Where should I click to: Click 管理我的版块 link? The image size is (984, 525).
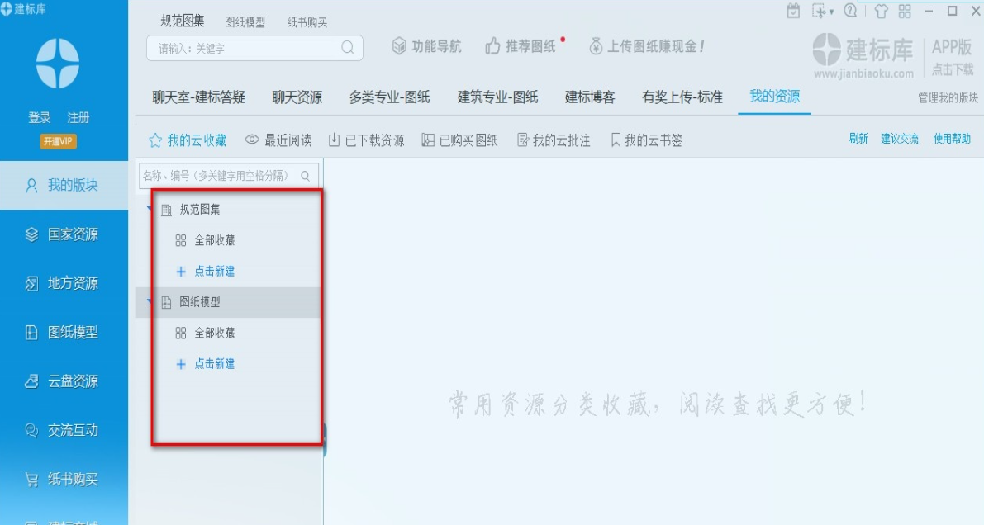point(948,97)
